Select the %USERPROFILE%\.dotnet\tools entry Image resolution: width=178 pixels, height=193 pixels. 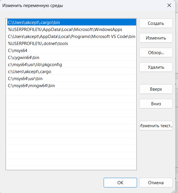click(38, 44)
